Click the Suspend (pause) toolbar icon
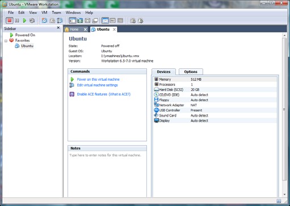Screen dimensions: 290x206 click(17, 20)
